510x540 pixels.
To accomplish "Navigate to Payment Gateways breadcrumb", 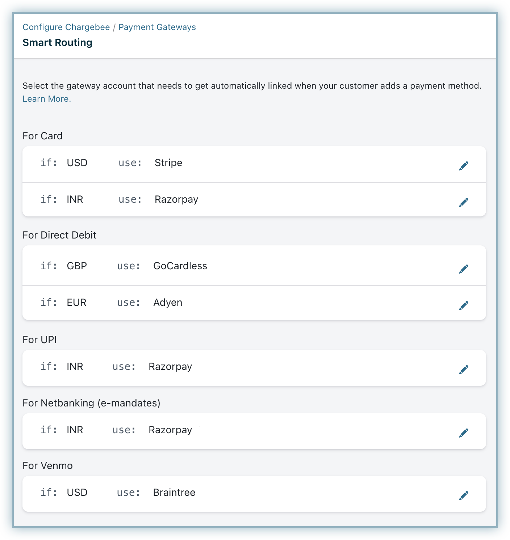I will pyautogui.click(x=157, y=27).
